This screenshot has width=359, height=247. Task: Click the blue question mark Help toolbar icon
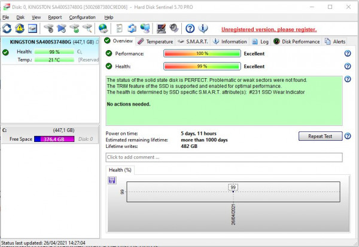[x=190, y=28]
